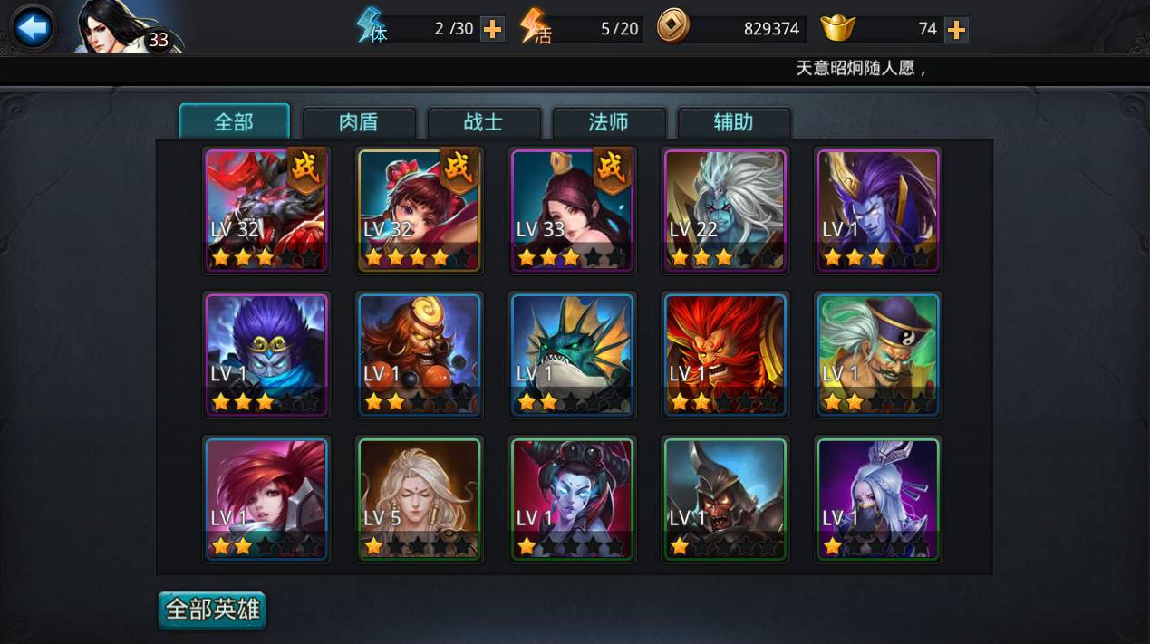Screen dimensions: 1150x644
Task: Click the blue back arrow icon
Action: 33,28
